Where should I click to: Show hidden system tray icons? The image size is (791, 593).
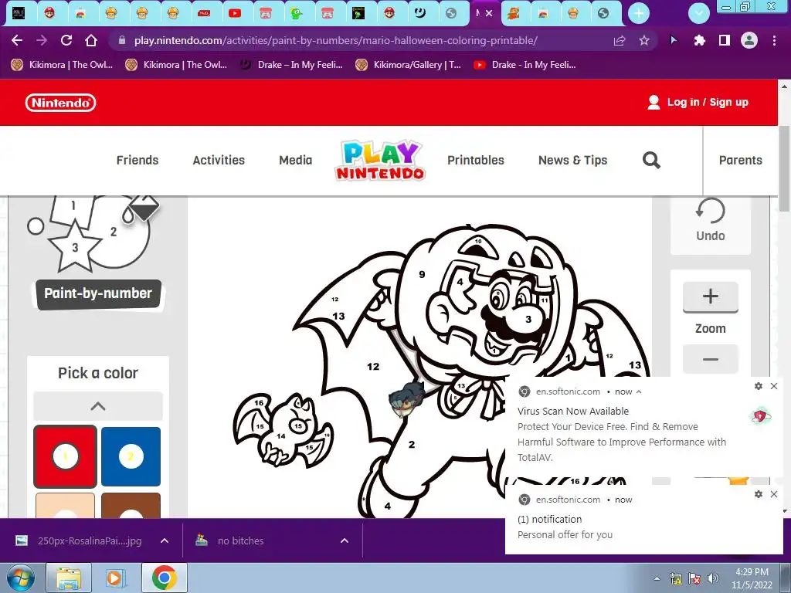tap(657, 578)
